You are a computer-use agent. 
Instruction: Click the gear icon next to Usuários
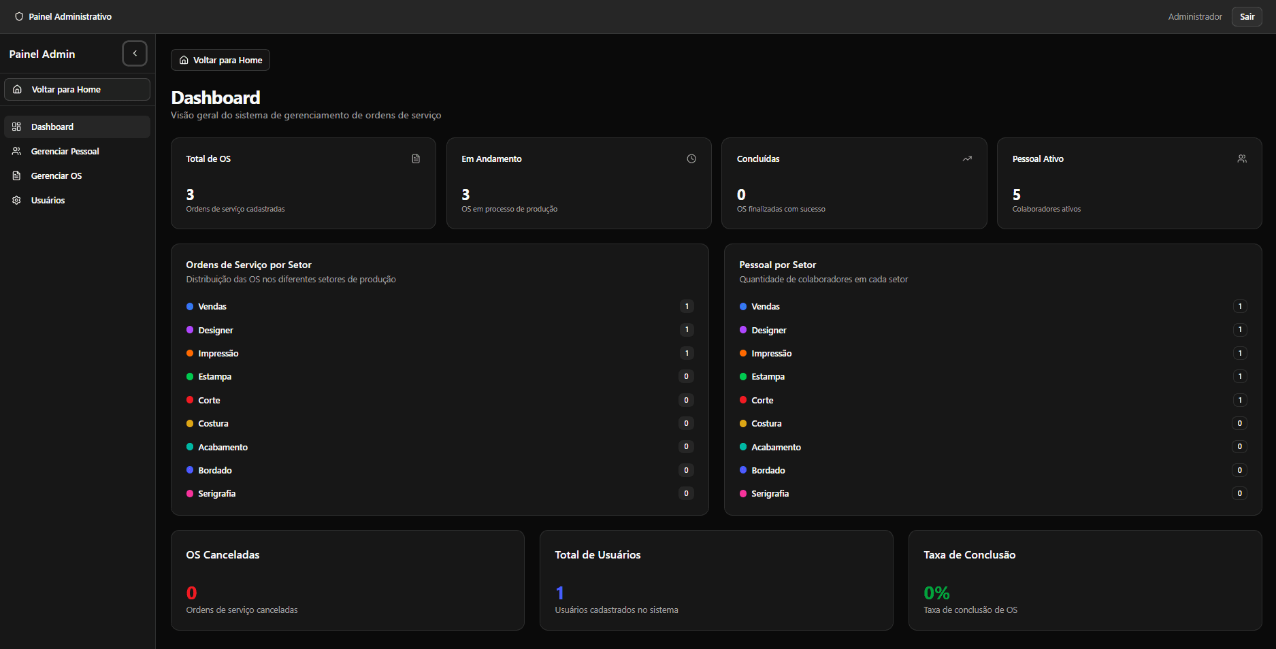[x=17, y=201]
